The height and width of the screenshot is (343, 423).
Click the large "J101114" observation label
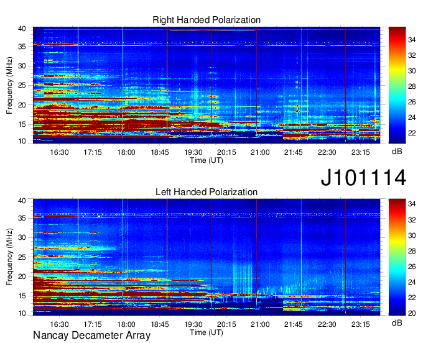pos(363,178)
